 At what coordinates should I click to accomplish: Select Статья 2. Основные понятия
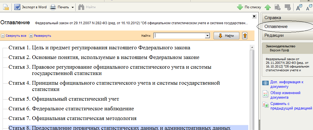(x=104, y=58)
